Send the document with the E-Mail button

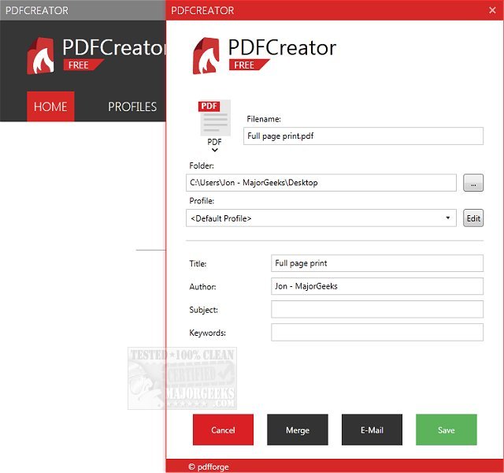372,430
